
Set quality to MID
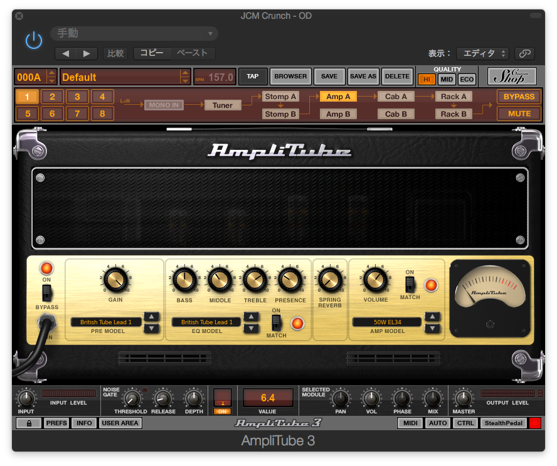pyautogui.click(x=447, y=79)
